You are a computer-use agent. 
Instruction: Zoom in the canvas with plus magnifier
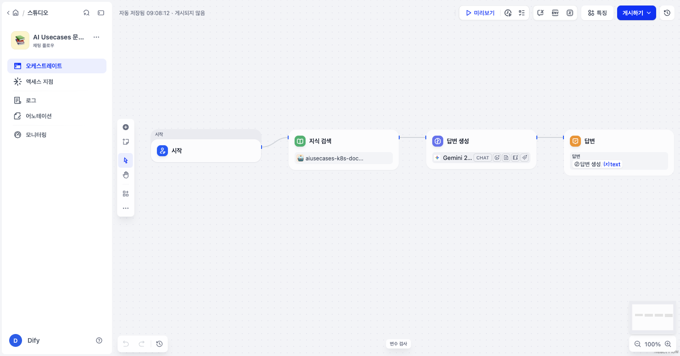tap(668, 344)
